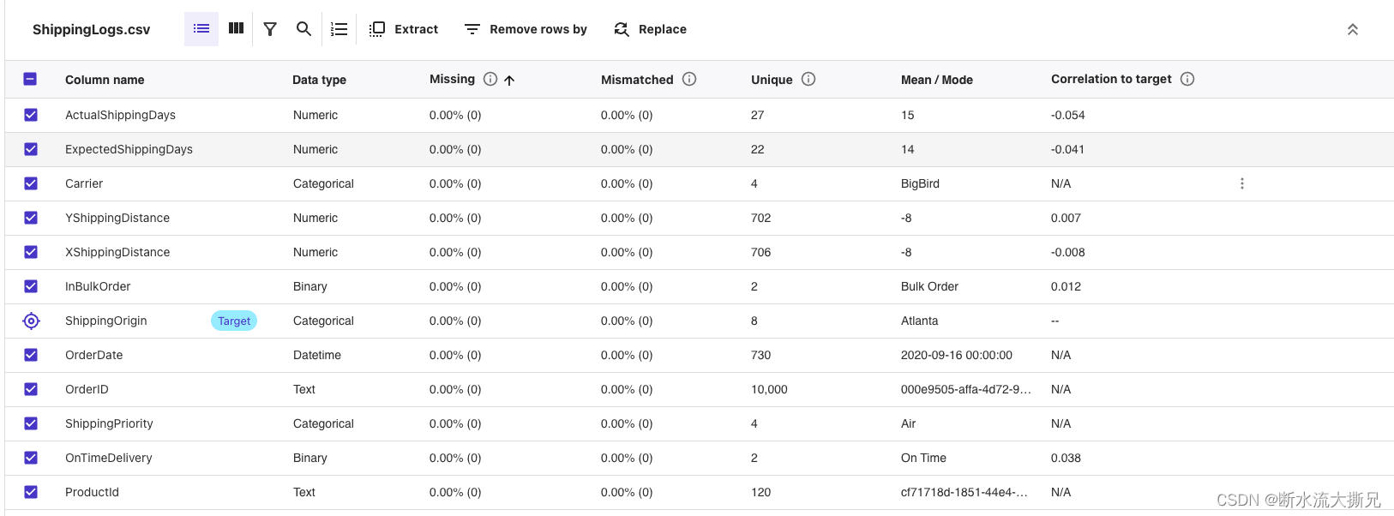Image resolution: width=1394 pixels, height=516 pixels.
Task: Open three-dot menu on Carrier row
Action: [1241, 183]
